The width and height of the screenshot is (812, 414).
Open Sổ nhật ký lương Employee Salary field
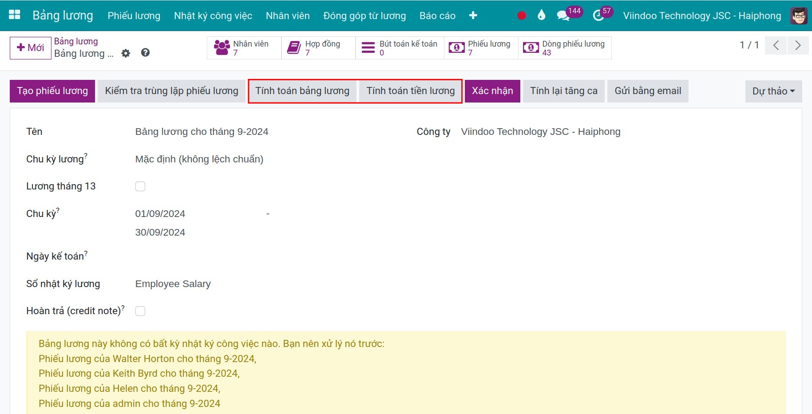173,284
